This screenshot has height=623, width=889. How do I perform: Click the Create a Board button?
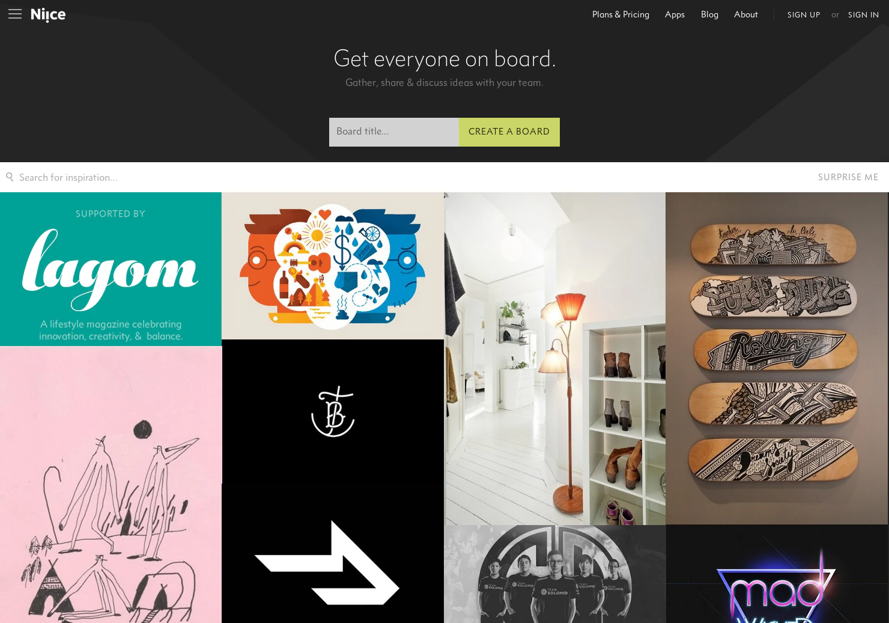coord(509,132)
